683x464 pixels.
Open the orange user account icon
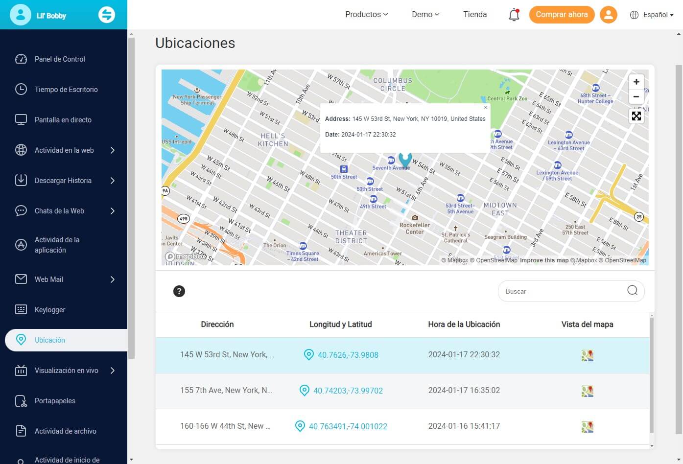(608, 15)
